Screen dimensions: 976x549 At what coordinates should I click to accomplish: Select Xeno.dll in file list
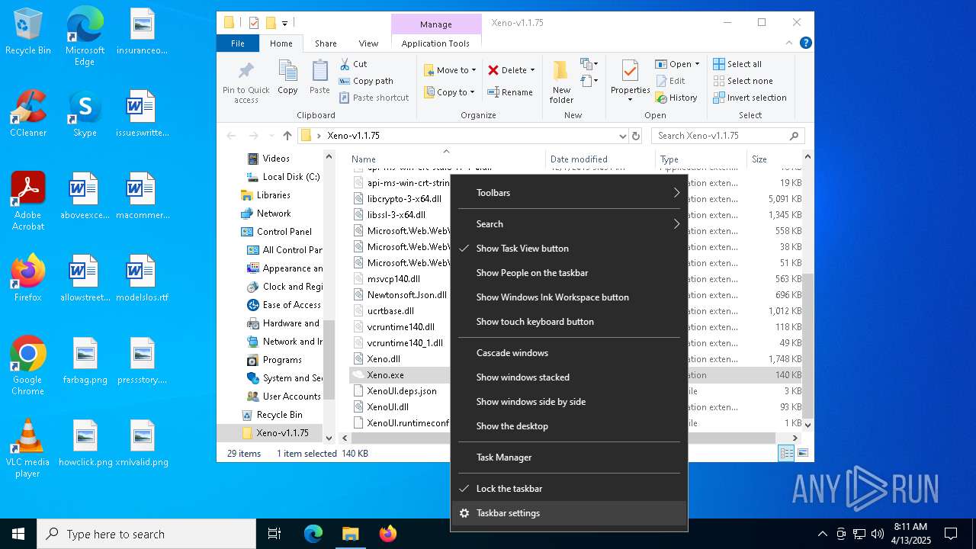click(384, 359)
